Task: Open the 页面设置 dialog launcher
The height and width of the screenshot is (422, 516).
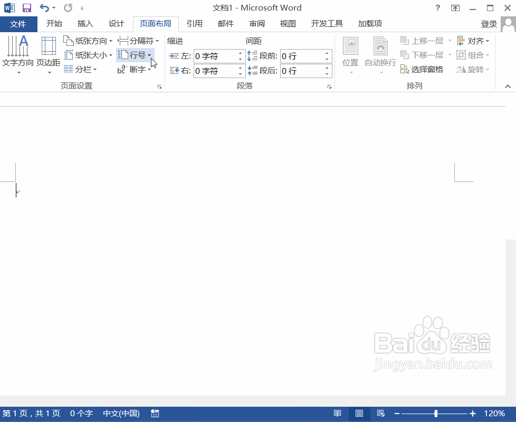Action: (159, 86)
